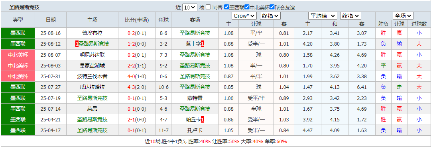Select the date cell 25-07-19
Screen dimensions: 433x148
51,98
